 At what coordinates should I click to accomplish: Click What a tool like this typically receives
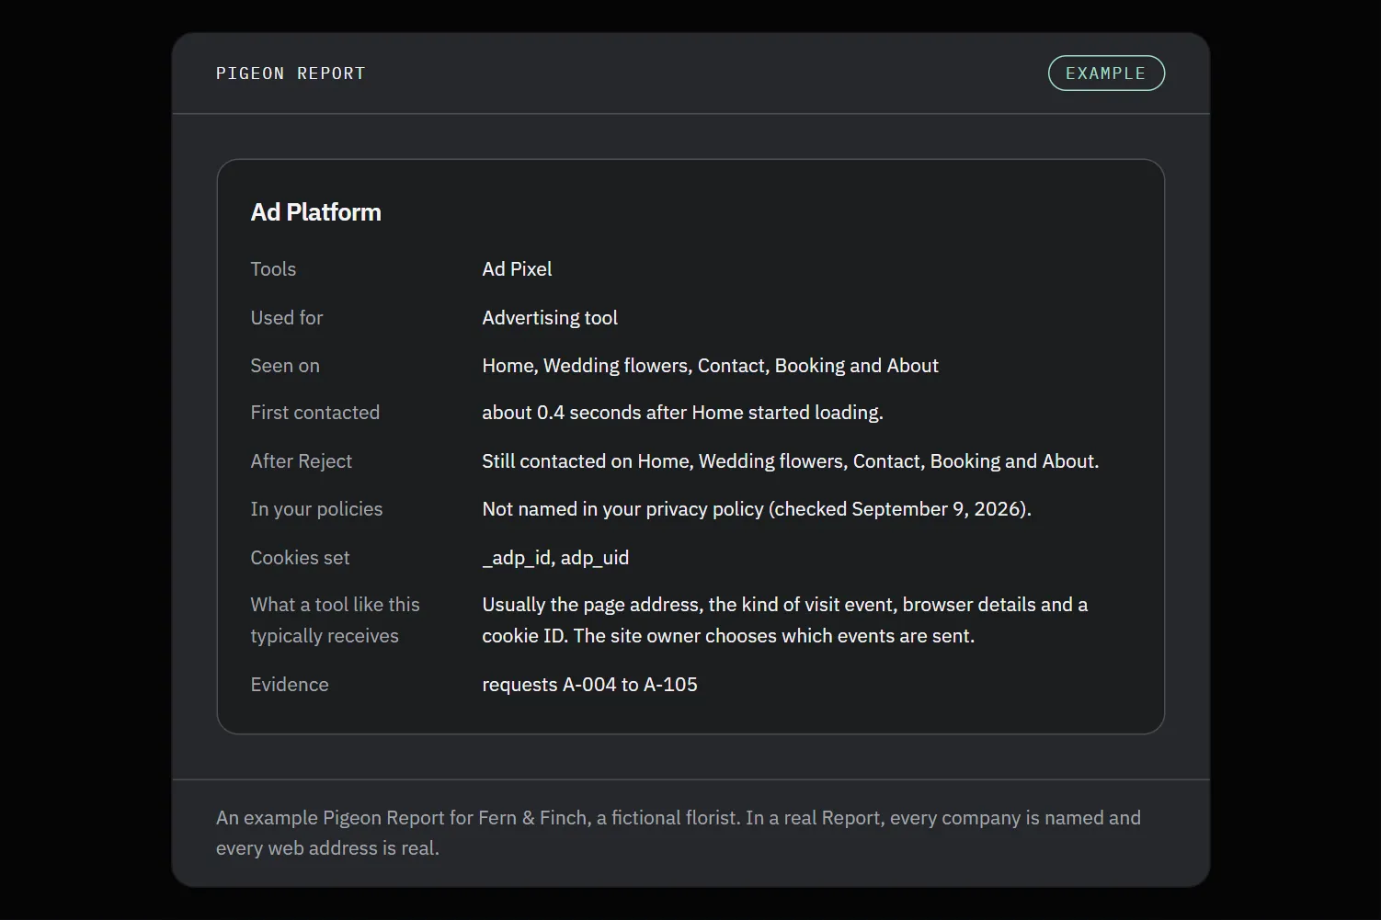click(x=335, y=620)
